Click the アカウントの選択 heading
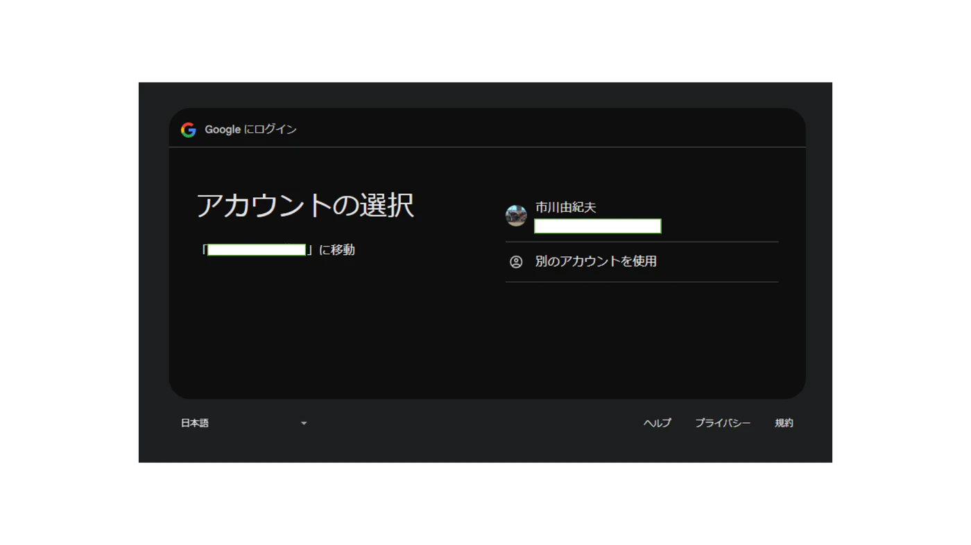Viewport: 971px width, 545px height. pyautogui.click(x=305, y=206)
